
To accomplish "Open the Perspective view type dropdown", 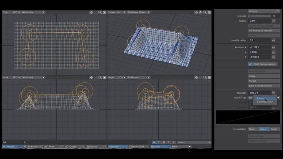I will pos(117,12).
